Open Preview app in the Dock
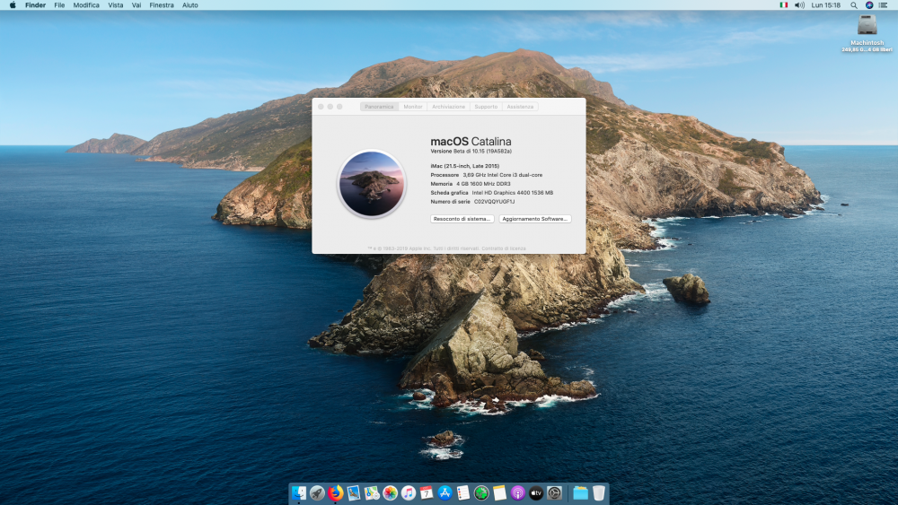Viewport: 898px width, 505px height. 353,492
